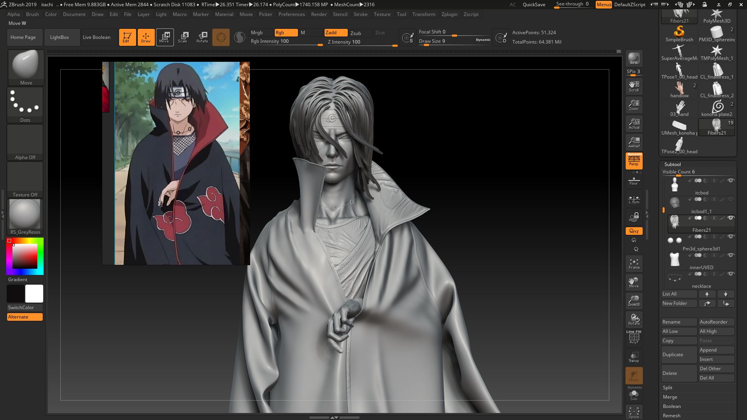Open LightBox

62,37
